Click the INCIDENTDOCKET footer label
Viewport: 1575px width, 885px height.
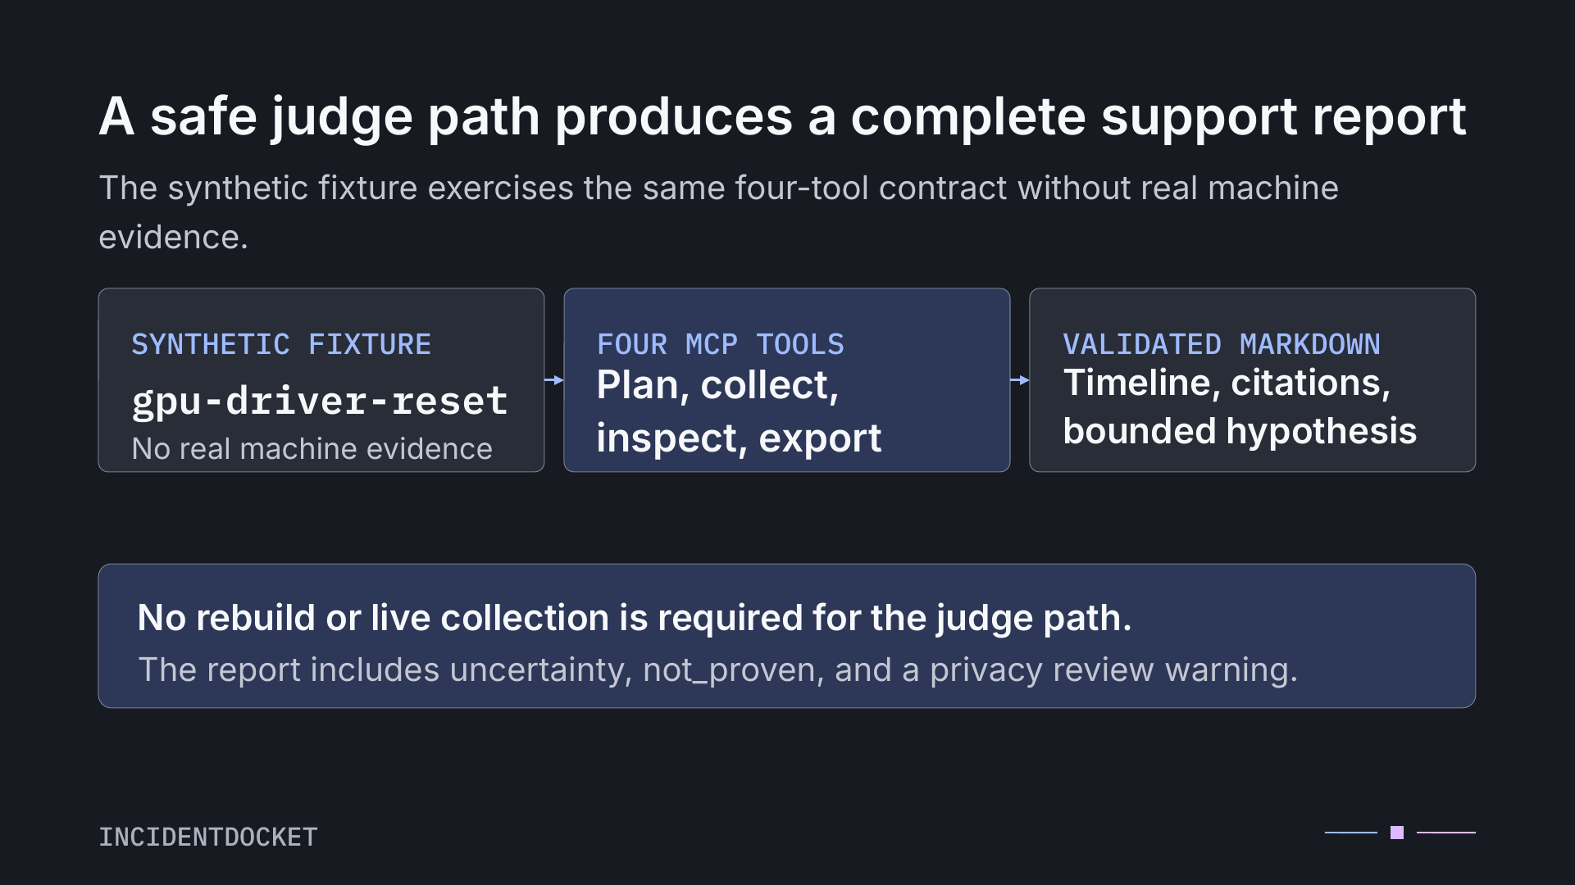coord(208,837)
